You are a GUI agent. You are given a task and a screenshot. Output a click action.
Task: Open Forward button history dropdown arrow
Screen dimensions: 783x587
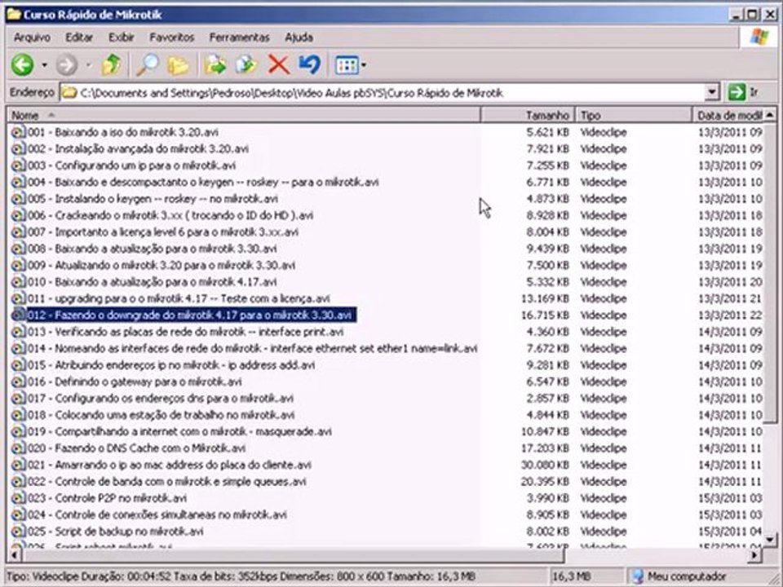[x=88, y=65]
